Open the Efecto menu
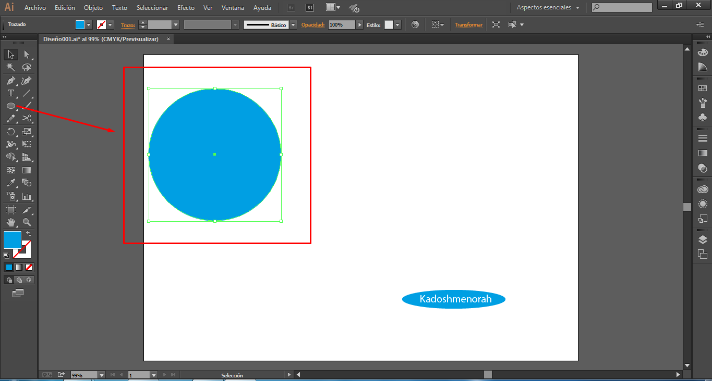The height and width of the screenshot is (381, 712). pyautogui.click(x=186, y=8)
